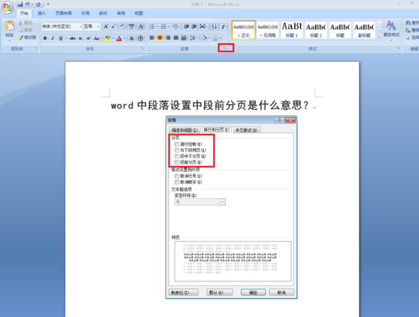The width and height of the screenshot is (419, 317).
Task: Apply superscript formatting
Action: coord(89,38)
